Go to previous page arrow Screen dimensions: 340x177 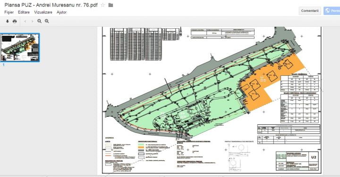click(25, 21)
